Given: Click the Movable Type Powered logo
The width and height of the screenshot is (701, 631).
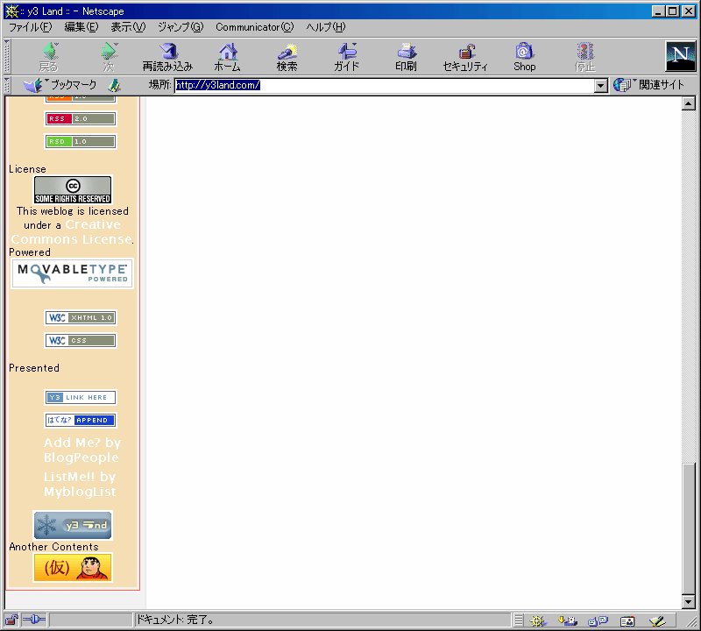Looking at the screenshot, I should pos(72,273).
